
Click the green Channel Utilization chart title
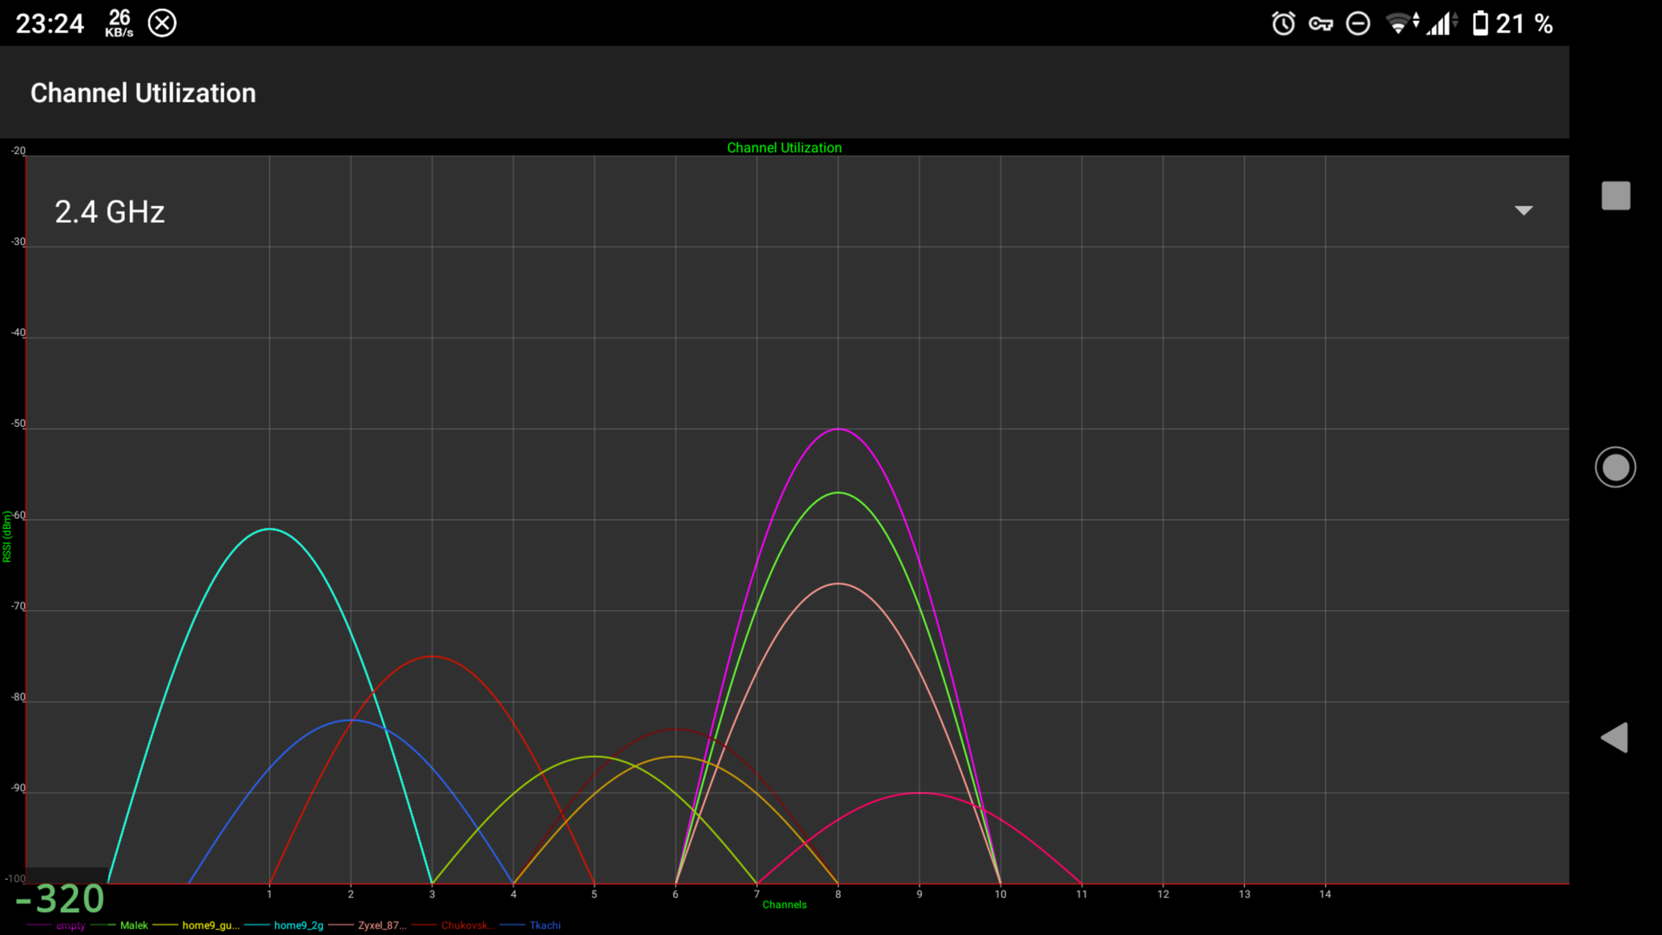point(784,148)
